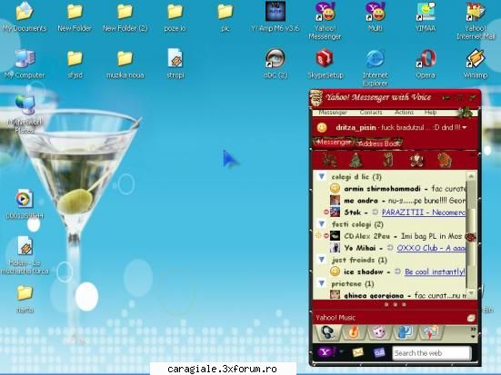Screen dimensions: 501x375
Task: Click the contact list scroll up arrow
Action: tap(471, 176)
